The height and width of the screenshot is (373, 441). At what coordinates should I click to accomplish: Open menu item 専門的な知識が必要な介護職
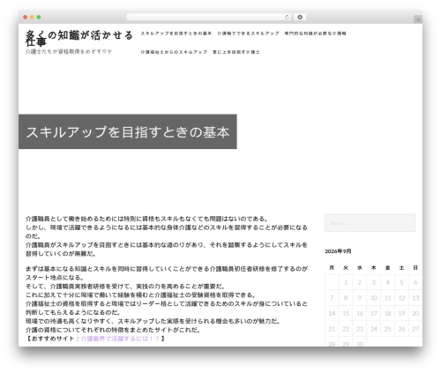(x=315, y=34)
